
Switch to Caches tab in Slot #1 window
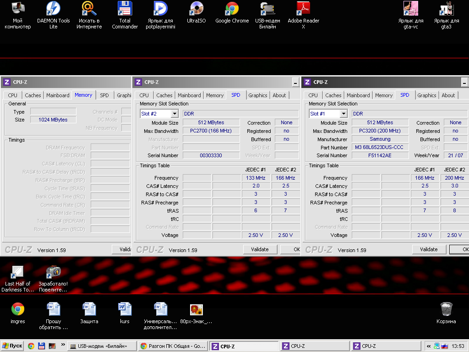[333, 95]
